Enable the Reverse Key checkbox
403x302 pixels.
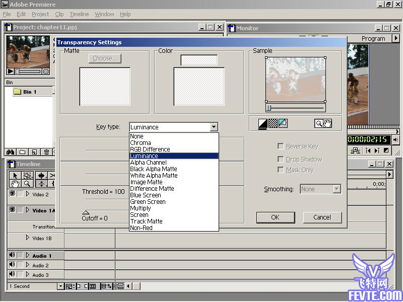(x=281, y=146)
